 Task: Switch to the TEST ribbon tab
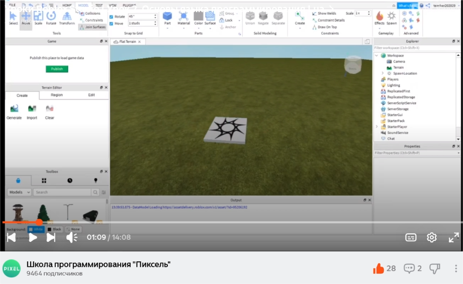click(x=99, y=6)
